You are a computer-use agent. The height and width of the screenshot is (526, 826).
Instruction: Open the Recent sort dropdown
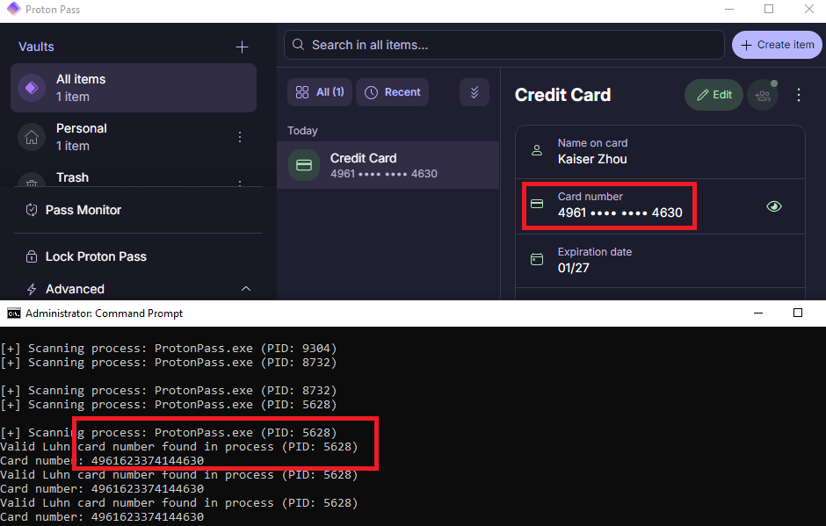coord(393,92)
